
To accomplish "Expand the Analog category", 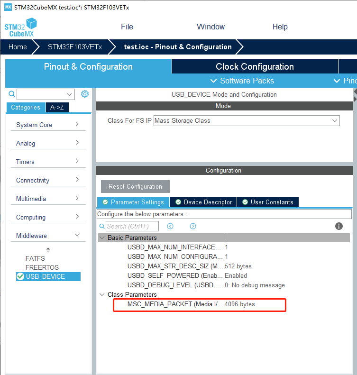I will (48, 143).
